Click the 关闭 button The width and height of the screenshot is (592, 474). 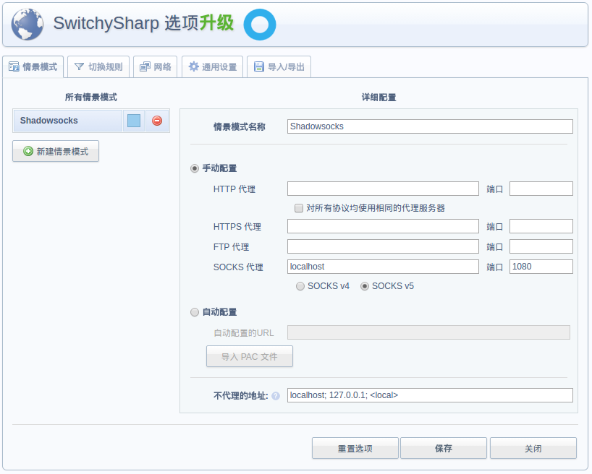(533, 449)
